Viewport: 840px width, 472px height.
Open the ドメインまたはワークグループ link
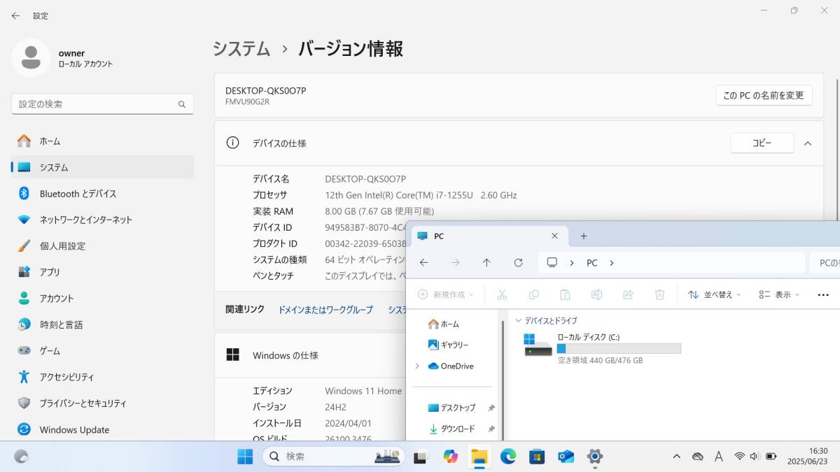click(x=325, y=310)
